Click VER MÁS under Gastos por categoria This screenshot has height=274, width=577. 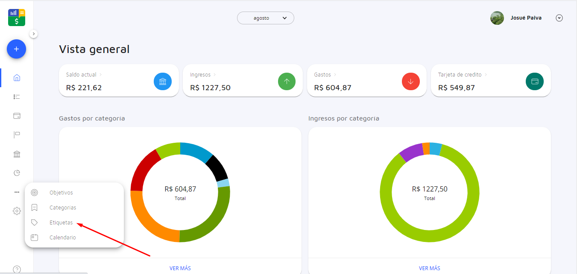180,268
